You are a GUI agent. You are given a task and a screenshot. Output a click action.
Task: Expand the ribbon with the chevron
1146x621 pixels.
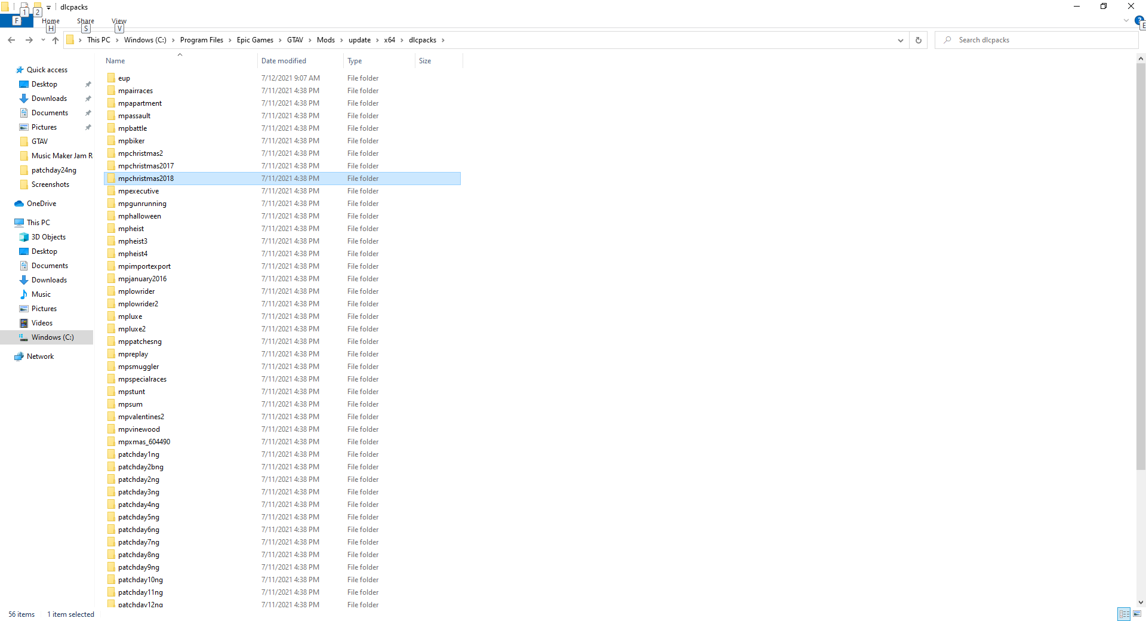tap(1126, 20)
